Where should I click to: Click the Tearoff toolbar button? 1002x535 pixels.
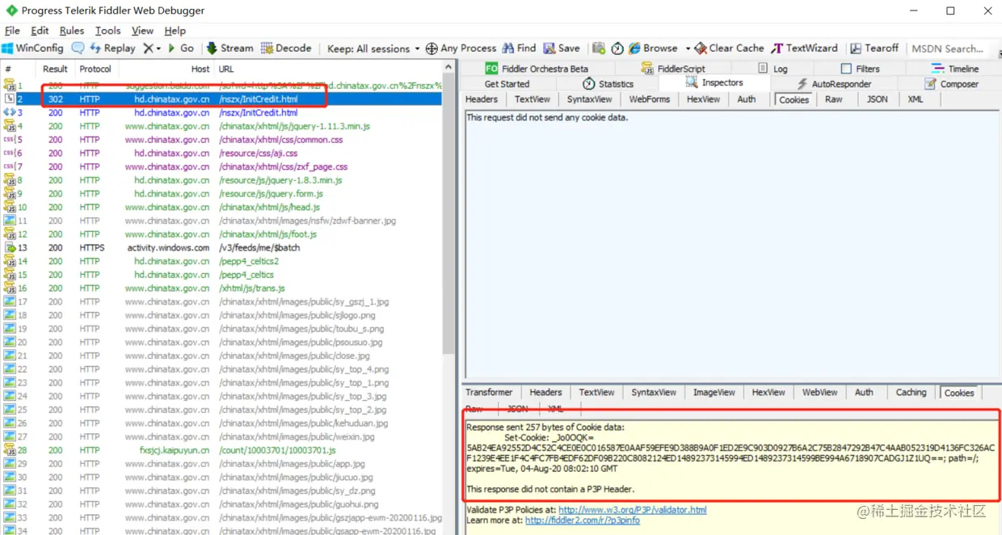pyautogui.click(x=874, y=48)
